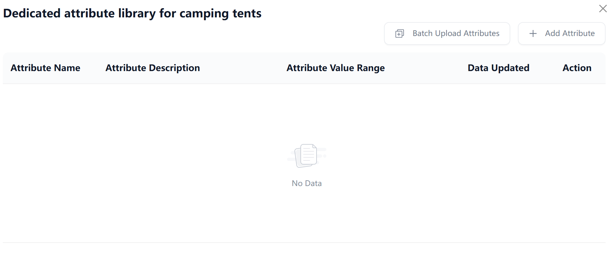The width and height of the screenshot is (610, 259).
Task: Click the divider line beneath the table
Action: click(304, 243)
